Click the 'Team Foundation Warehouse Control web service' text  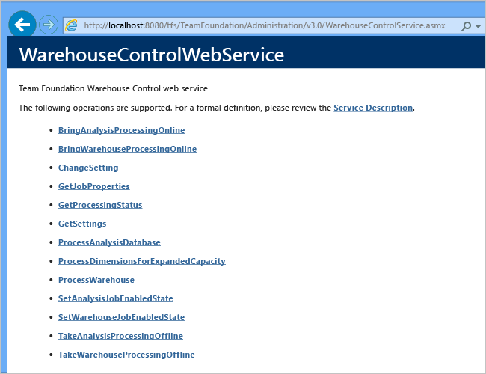coord(113,88)
